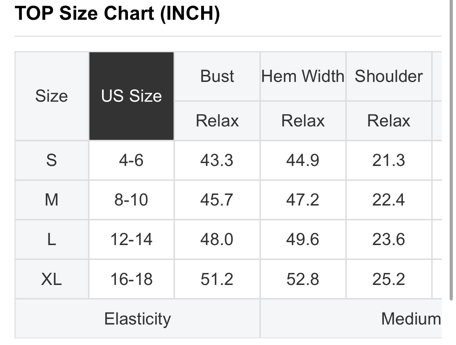Click the Medium elasticity value
This screenshot has width=456, height=345.
pyautogui.click(x=411, y=319)
